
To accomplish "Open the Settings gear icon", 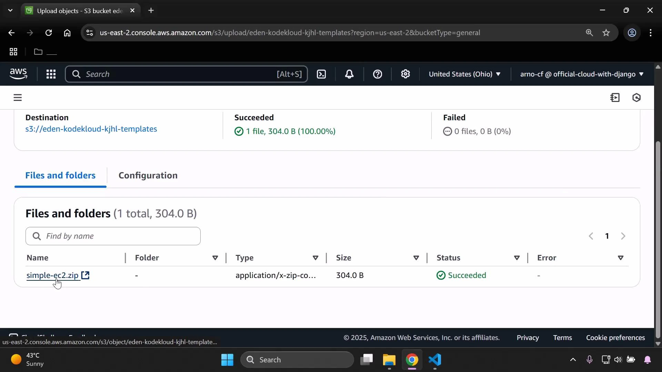I will tap(405, 74).
